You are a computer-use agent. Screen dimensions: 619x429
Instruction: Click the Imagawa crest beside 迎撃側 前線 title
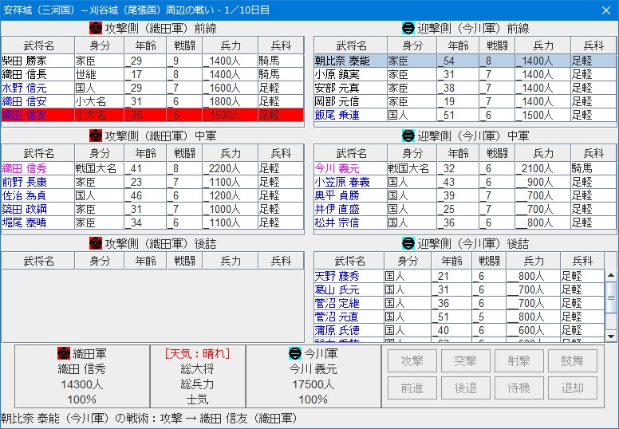coord(408,29)
